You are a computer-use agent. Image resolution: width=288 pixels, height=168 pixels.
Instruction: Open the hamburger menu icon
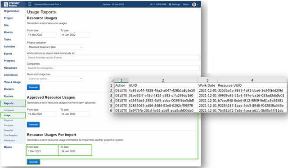click(30, 4)
